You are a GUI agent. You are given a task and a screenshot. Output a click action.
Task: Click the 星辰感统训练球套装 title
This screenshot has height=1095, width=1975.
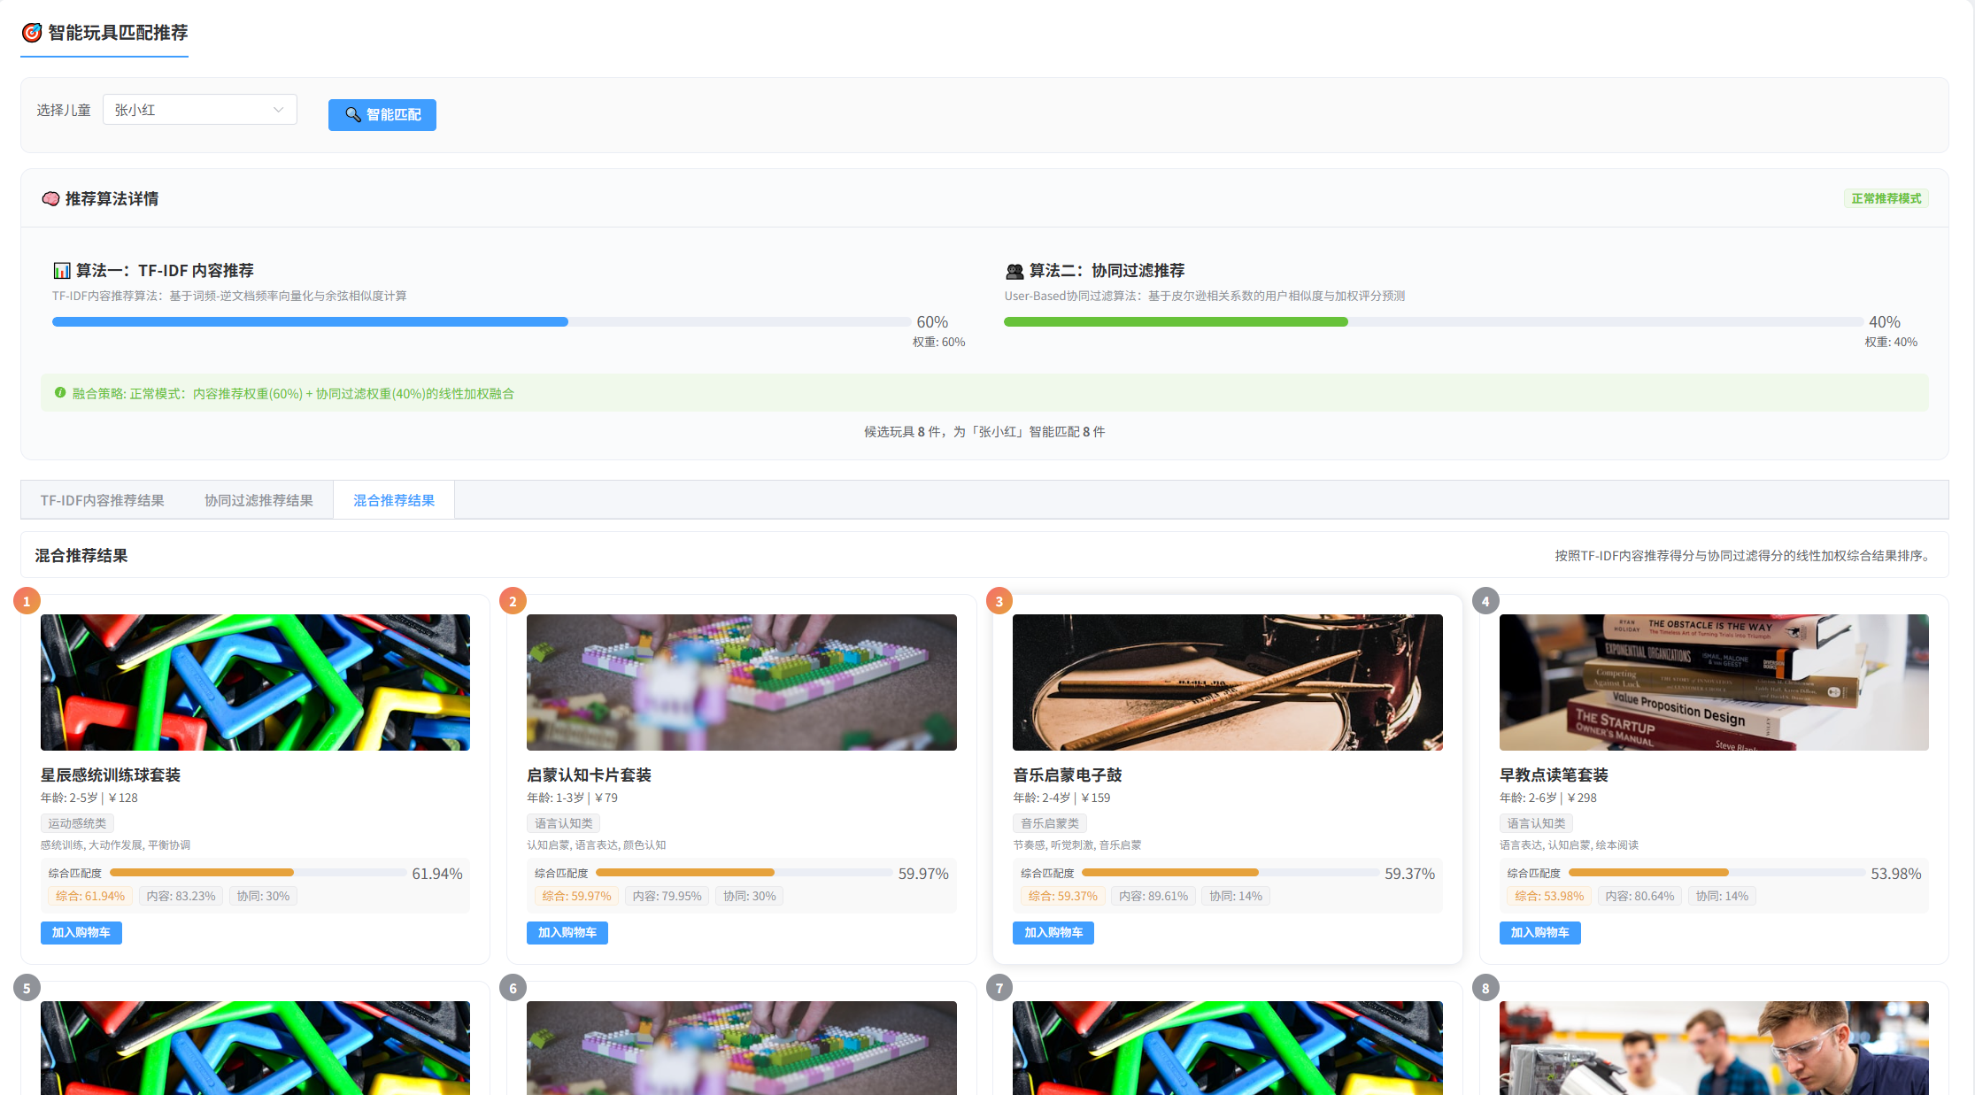pyautogui.click(x=111, y=775)
